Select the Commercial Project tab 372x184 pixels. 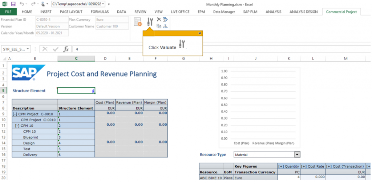pyautogui.click(x=341, y=12)
